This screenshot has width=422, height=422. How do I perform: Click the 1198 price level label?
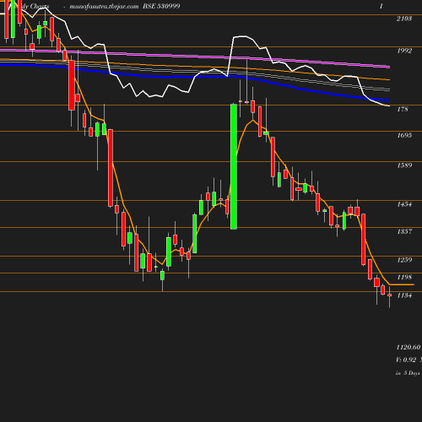(x=404, y=277)
